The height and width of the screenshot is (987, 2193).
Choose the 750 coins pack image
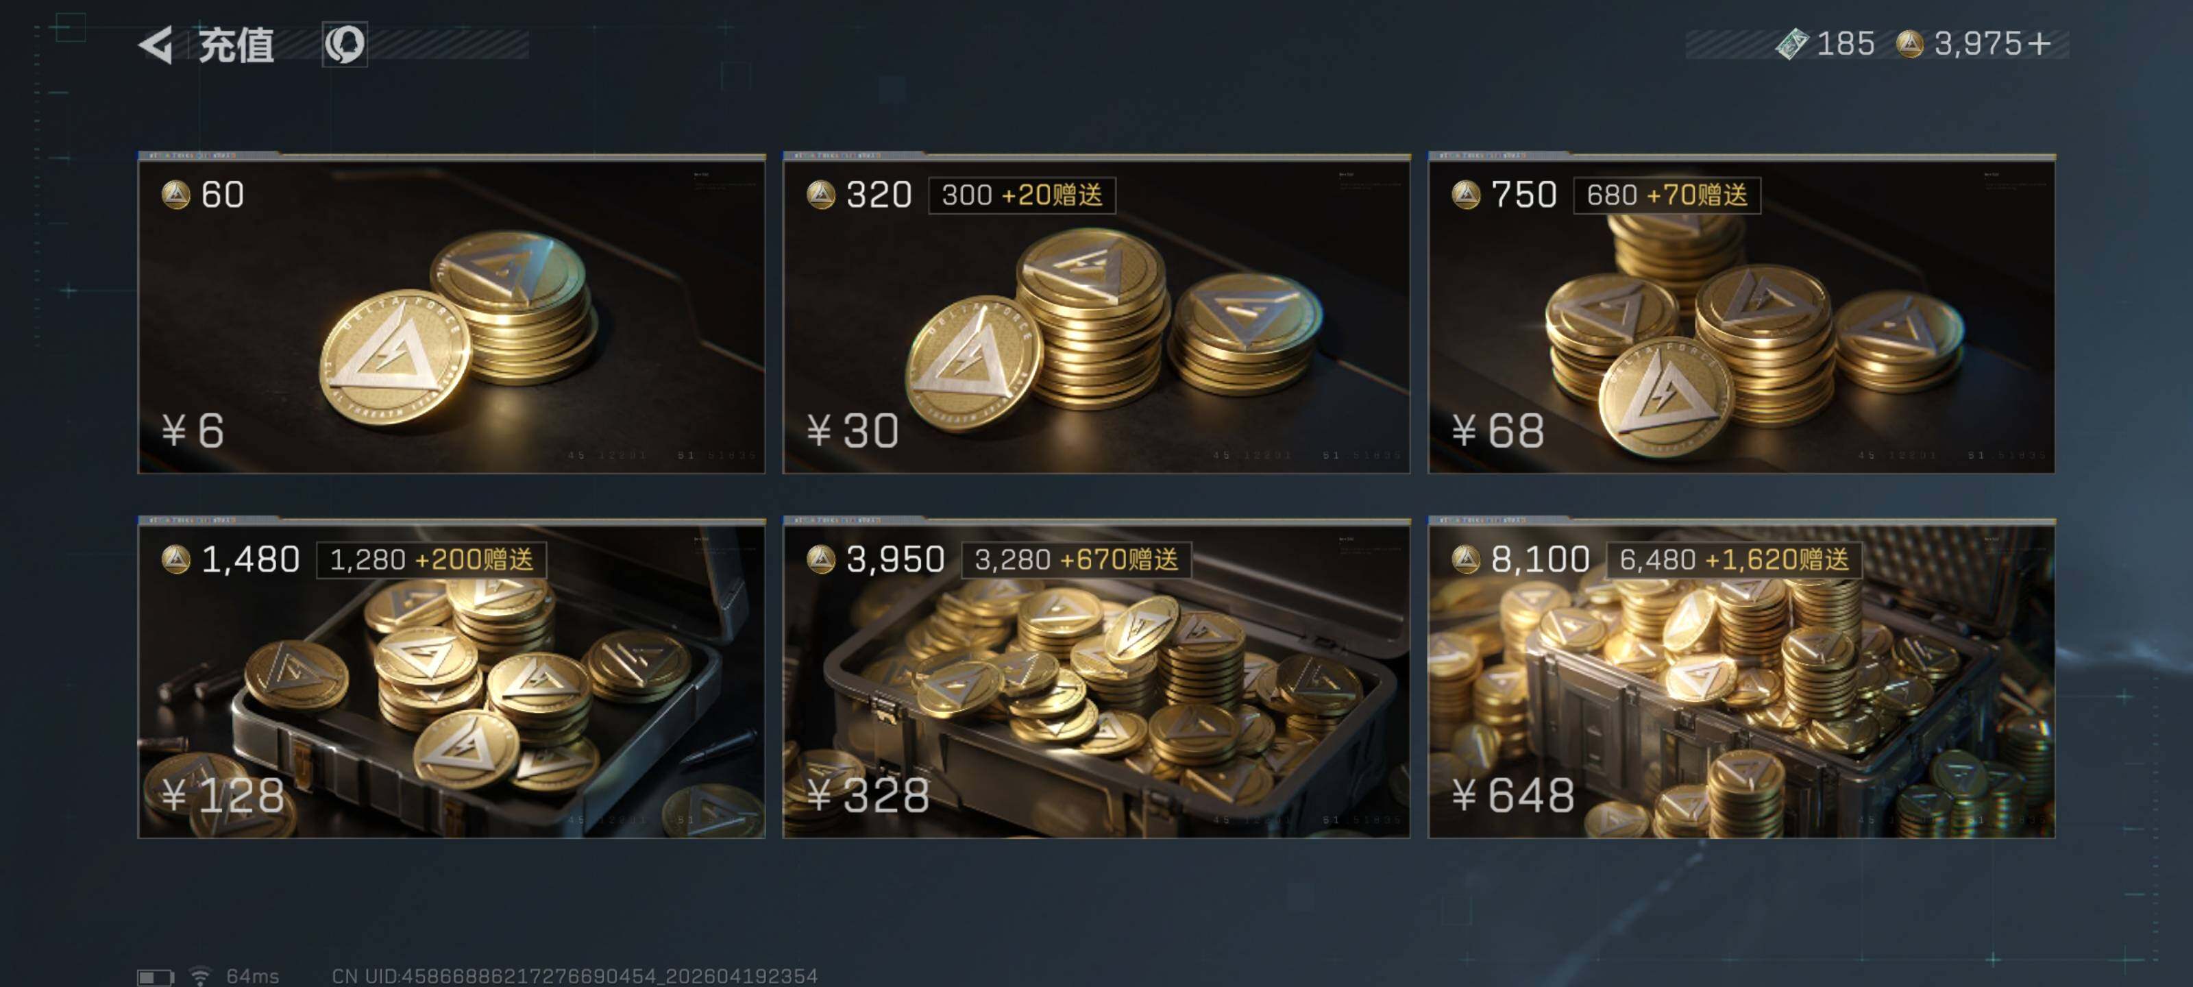[x=1741, y=313]
